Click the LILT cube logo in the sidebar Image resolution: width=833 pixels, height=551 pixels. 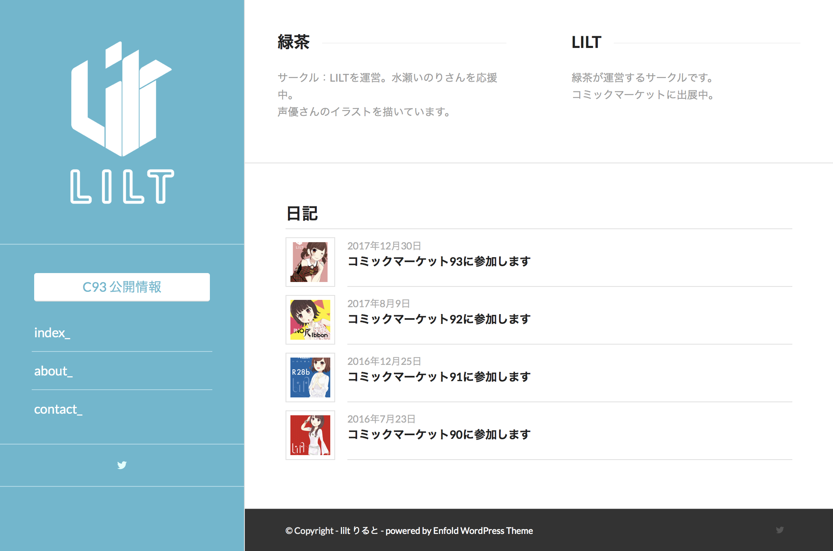point(122,99)
